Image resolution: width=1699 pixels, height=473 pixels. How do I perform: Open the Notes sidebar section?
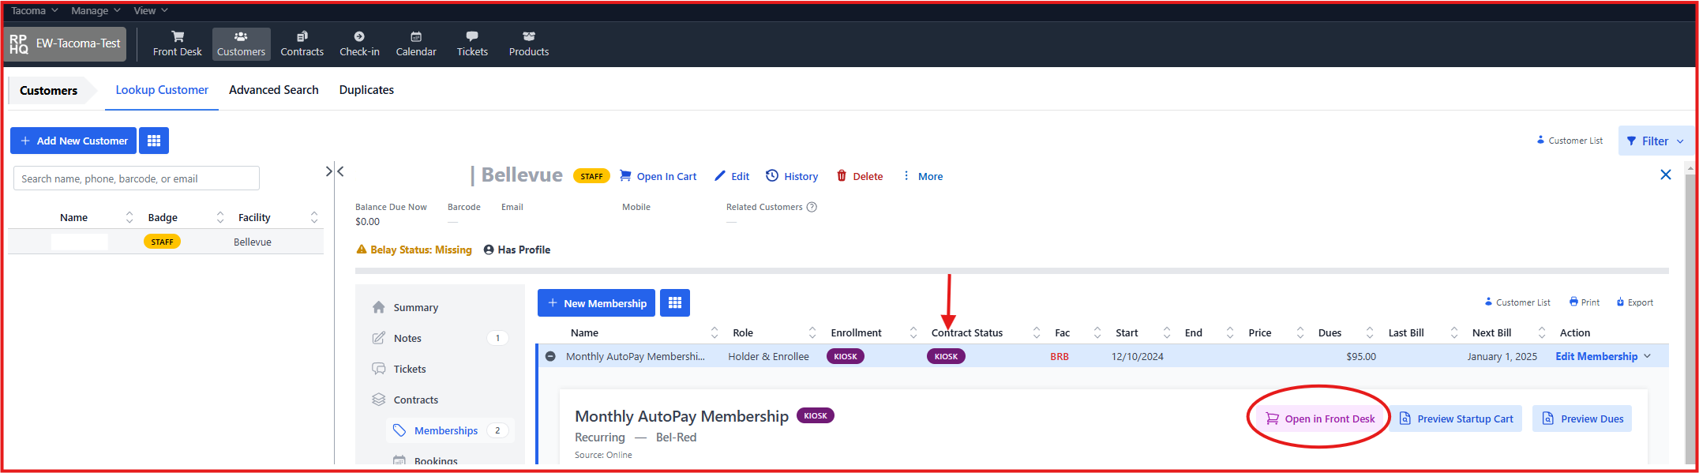[x=439, y=338]
